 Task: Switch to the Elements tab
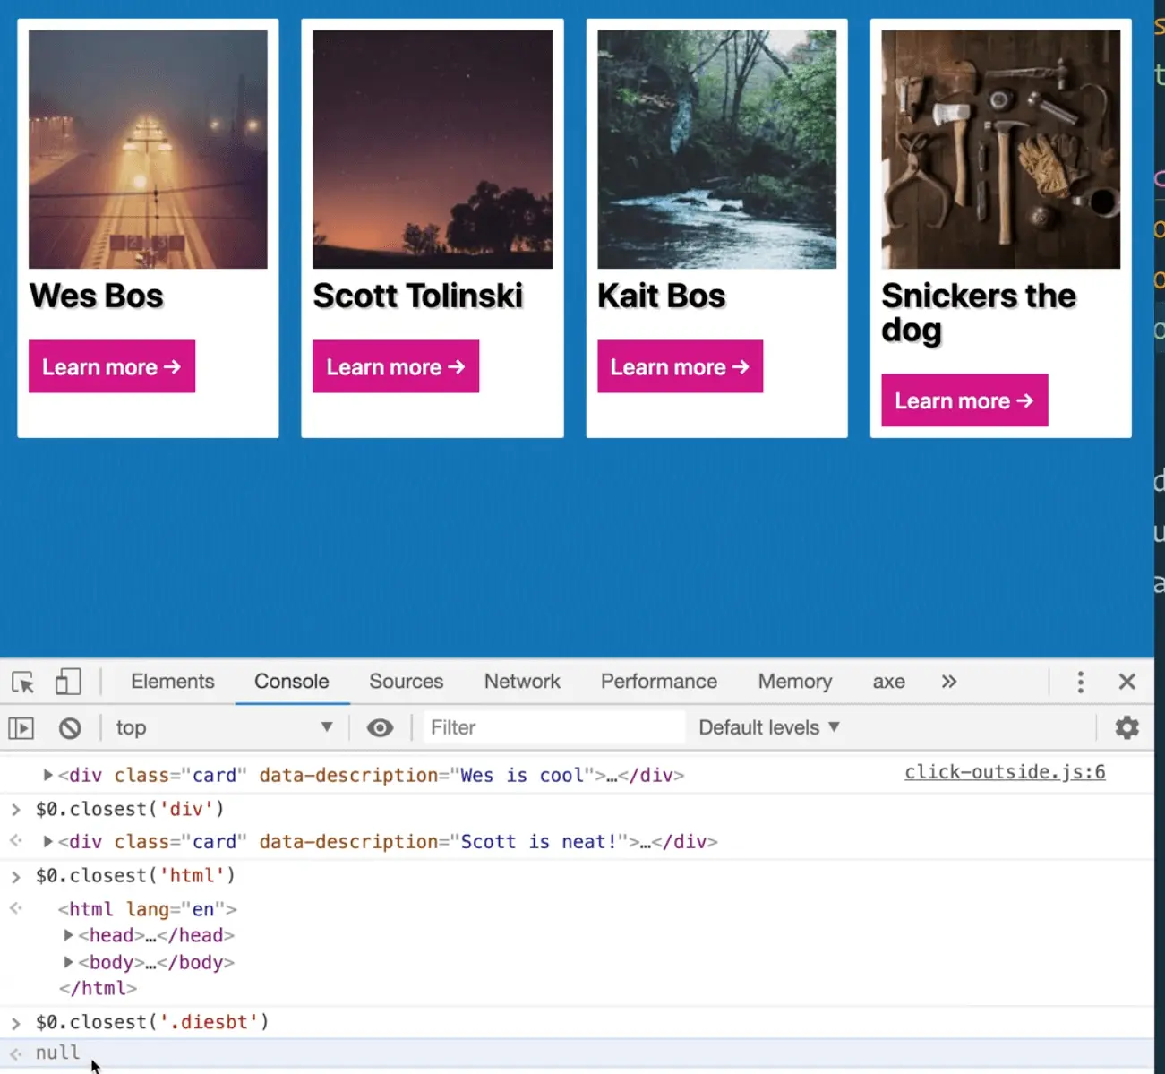click(x=173, y=683)
